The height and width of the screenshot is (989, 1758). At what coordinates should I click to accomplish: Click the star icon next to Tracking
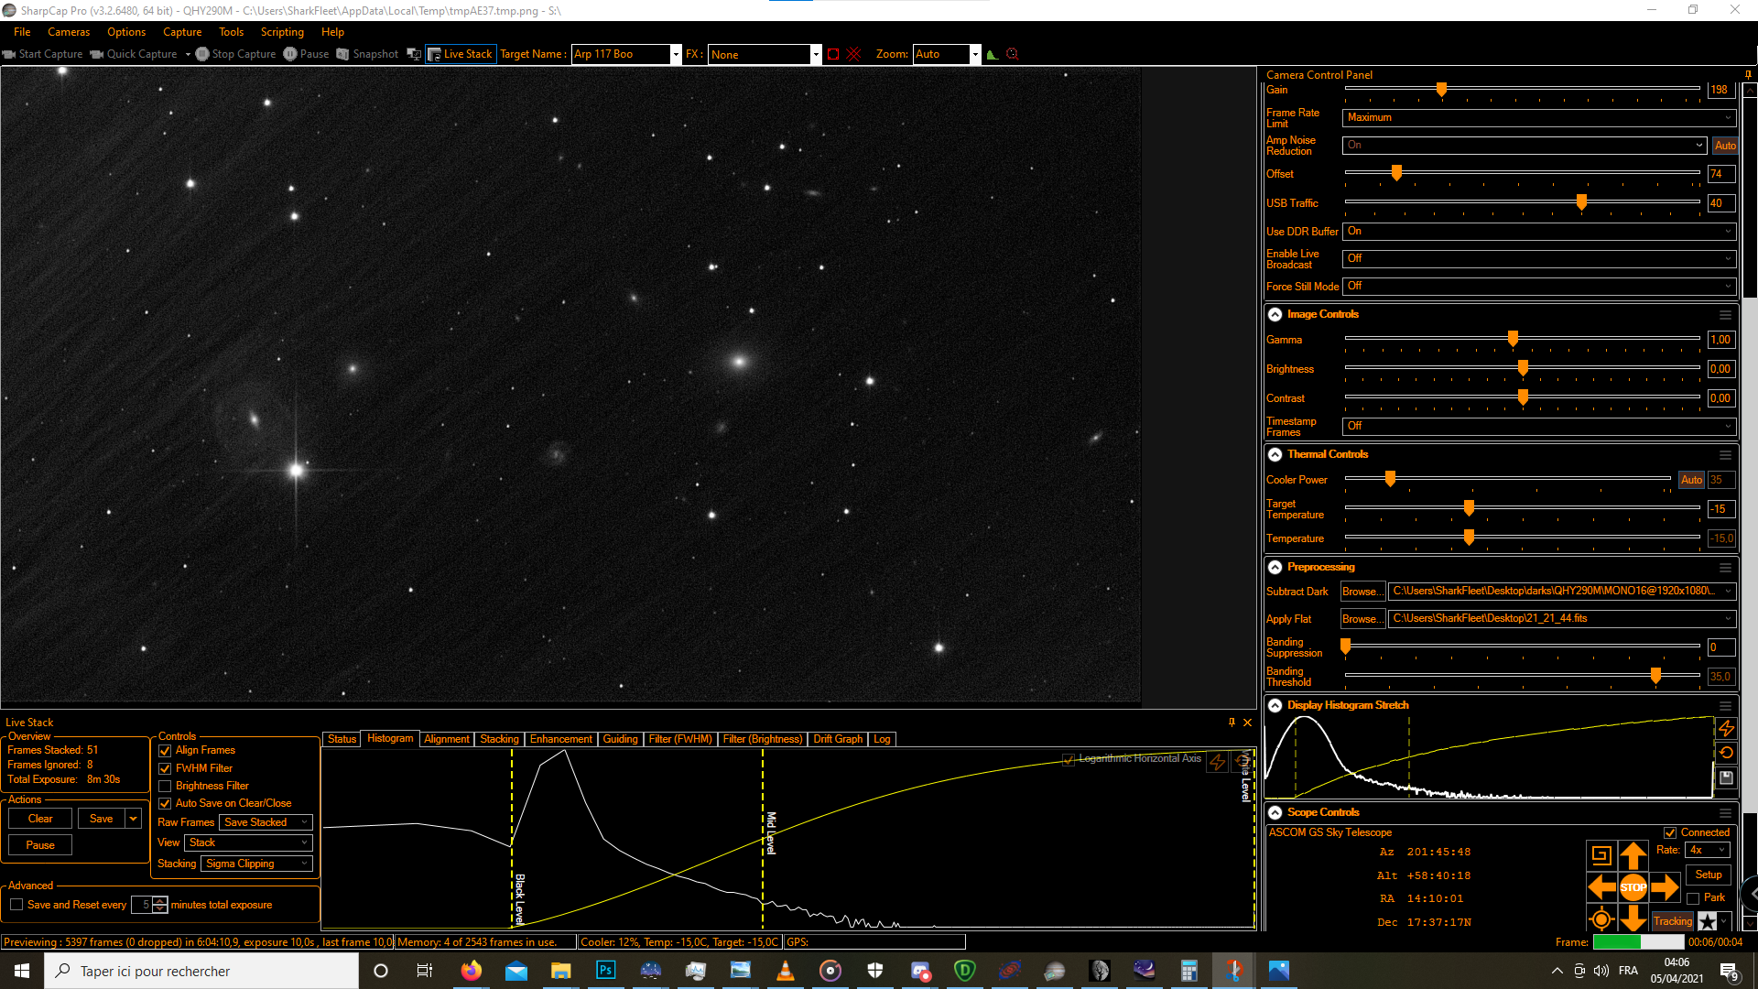[x=1708, y=921]
